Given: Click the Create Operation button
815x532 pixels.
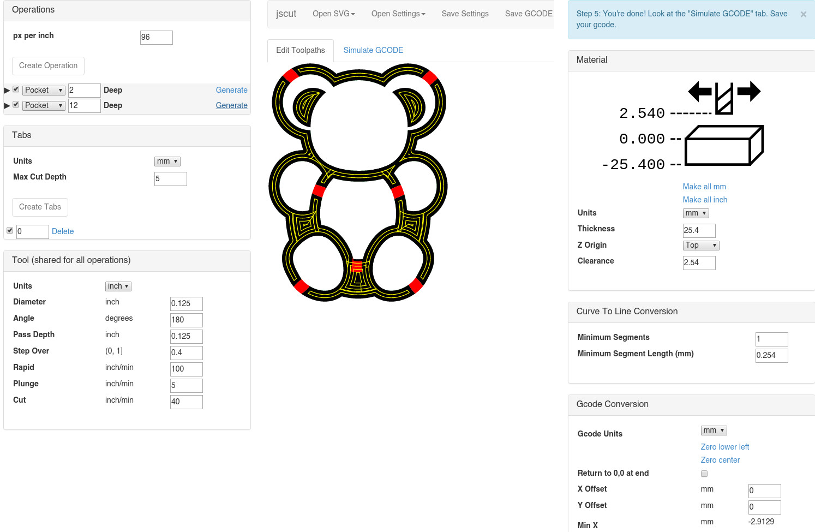Looking at the screenshot, I should pyautogui.click(x=48, y=65).
